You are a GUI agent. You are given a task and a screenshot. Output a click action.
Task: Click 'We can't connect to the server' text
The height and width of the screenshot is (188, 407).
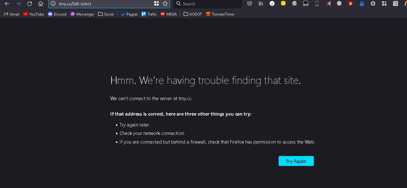151,99
